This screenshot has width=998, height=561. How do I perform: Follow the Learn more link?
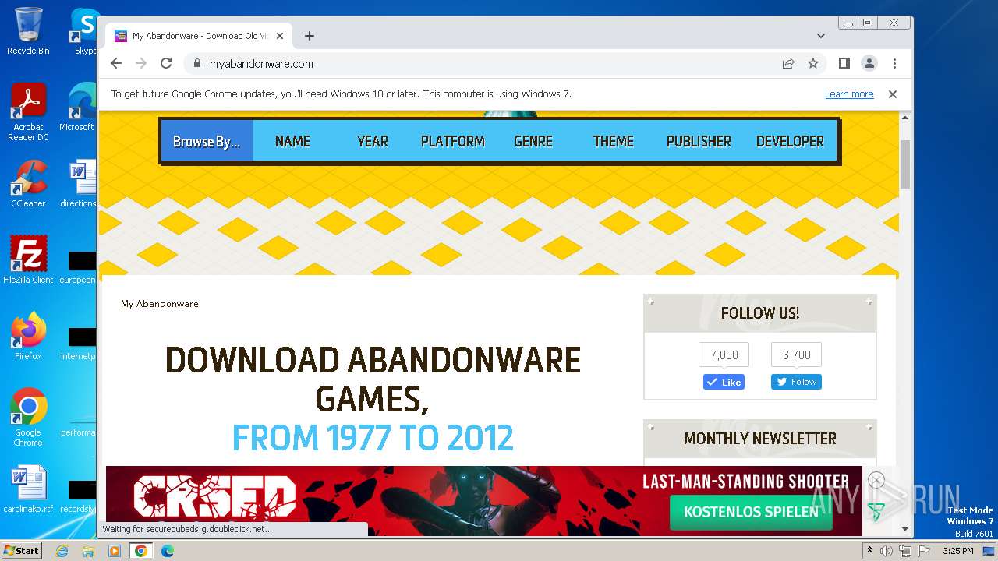849,93
